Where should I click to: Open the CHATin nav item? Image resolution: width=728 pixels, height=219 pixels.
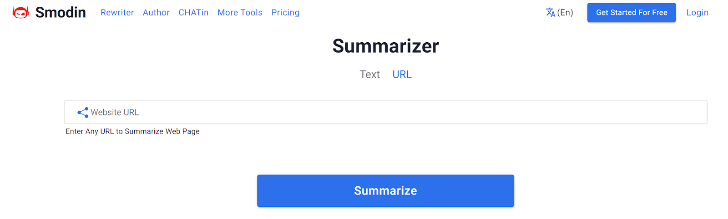[x=193, y=13]
